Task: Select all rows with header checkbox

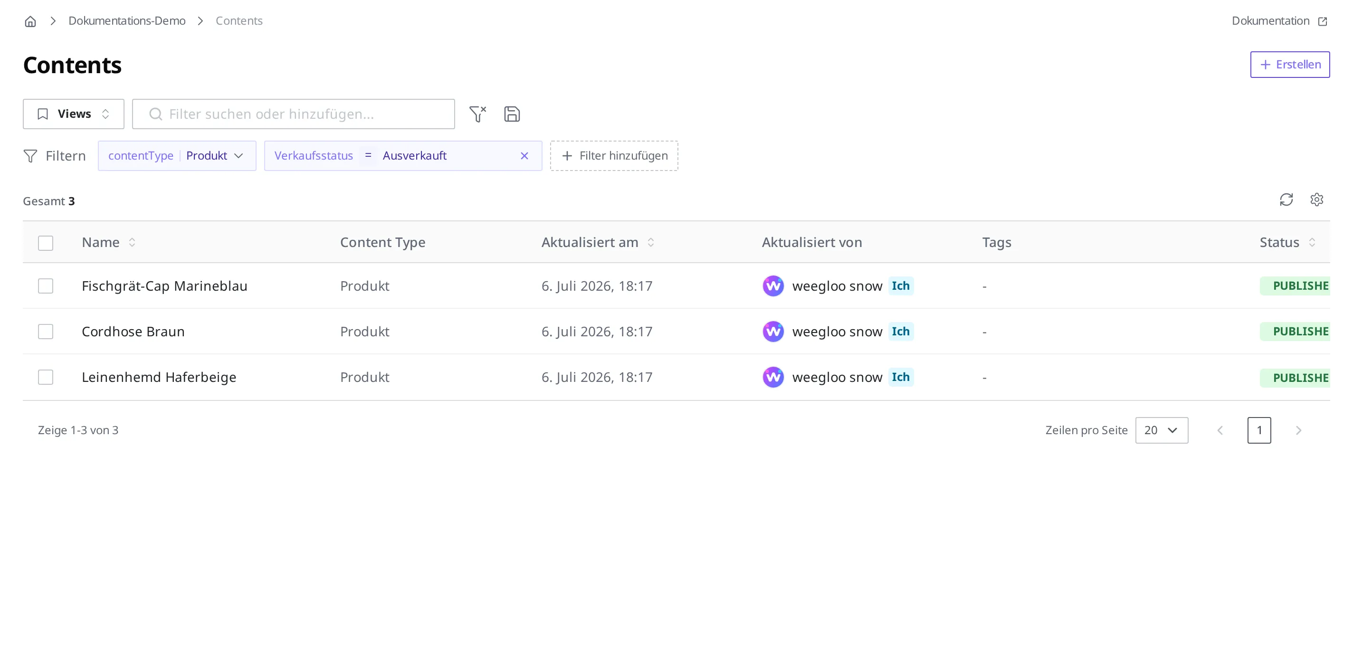Action: [x=46, y=243]
